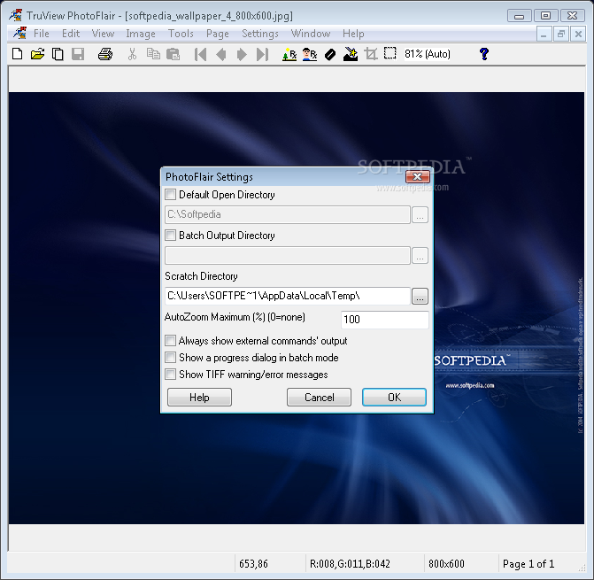Viewport: 594px width, 580px height.
Task: Click the Scratch Directory path field
Action: point(288,296)
